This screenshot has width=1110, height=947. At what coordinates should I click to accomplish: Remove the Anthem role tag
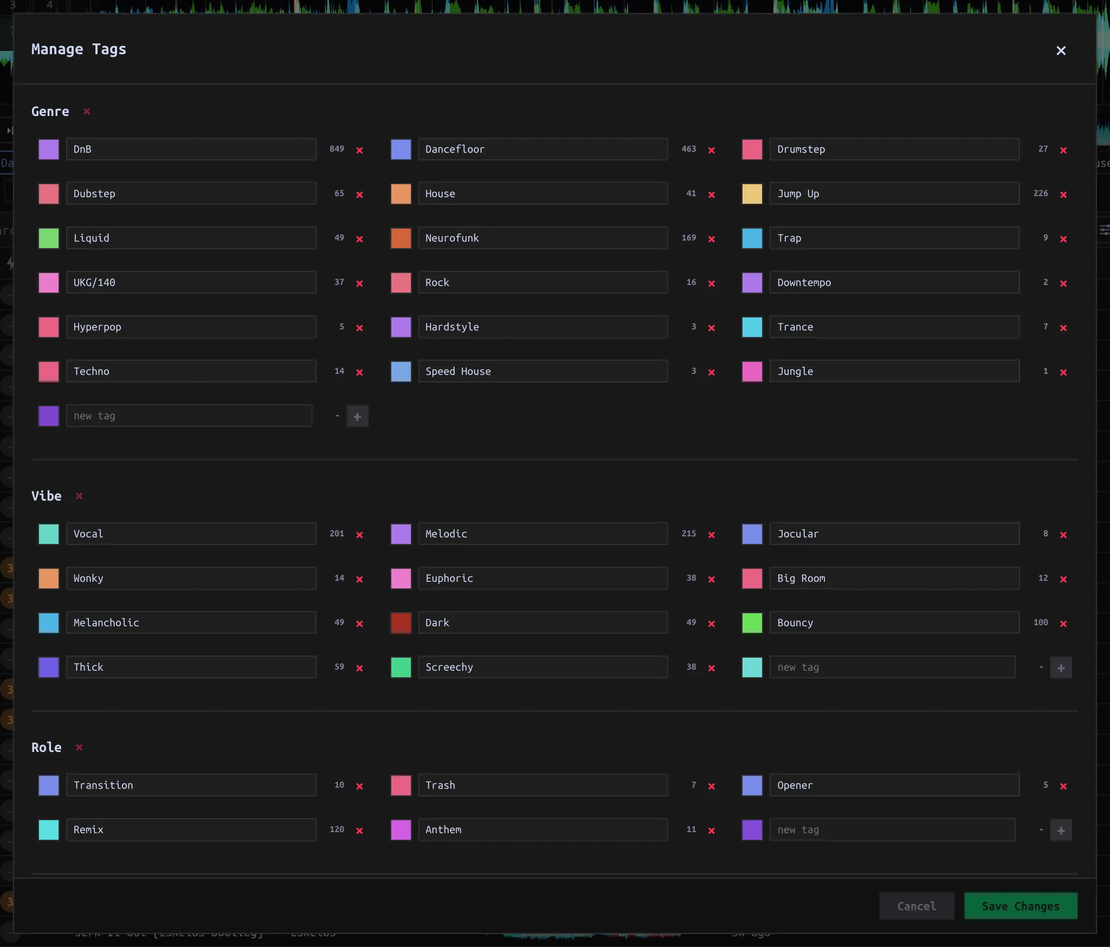coord(712,831)
